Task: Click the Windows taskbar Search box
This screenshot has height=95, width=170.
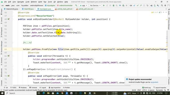Action: (x=21, y=93)
